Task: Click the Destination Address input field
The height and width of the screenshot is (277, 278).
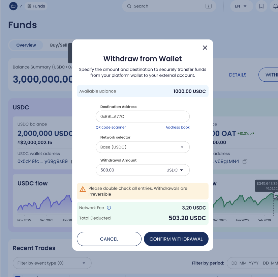Action: click(143, 116)
